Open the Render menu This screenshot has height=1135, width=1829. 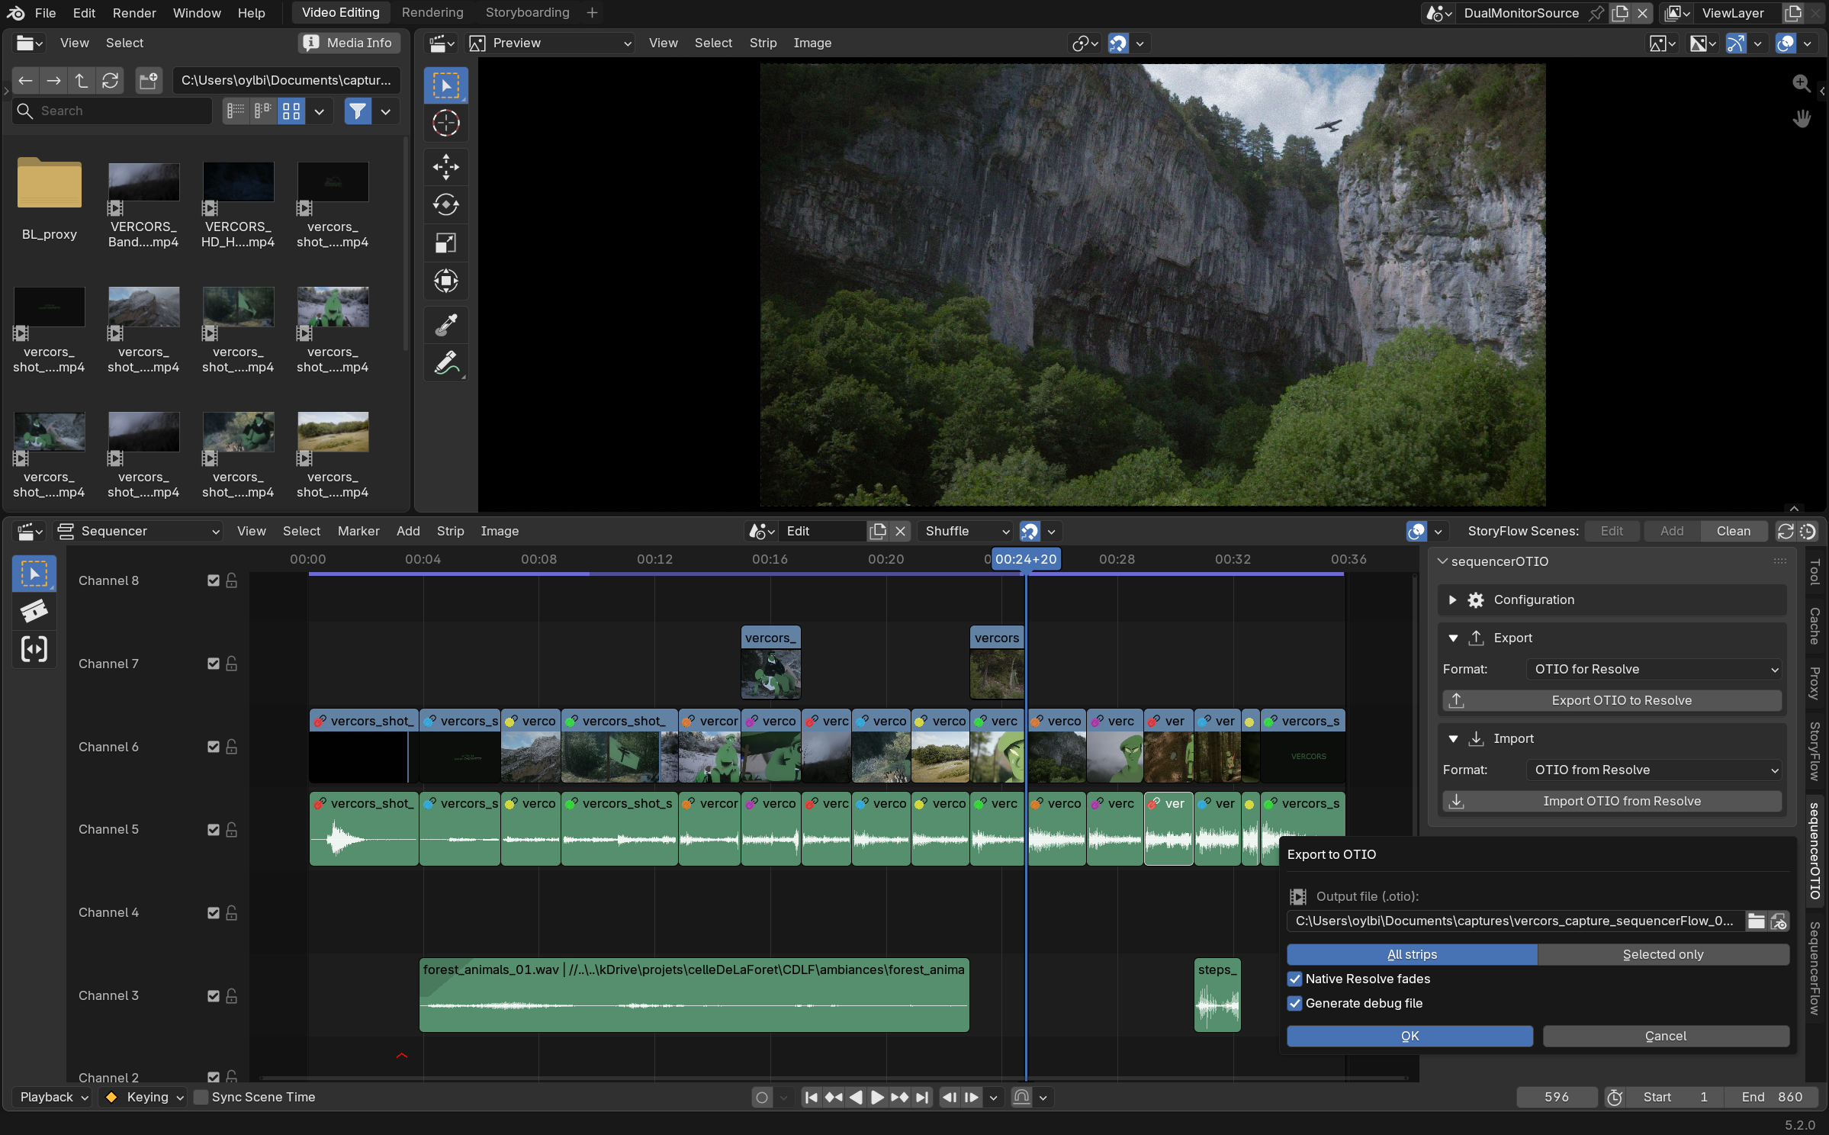[x=134, y=13]
